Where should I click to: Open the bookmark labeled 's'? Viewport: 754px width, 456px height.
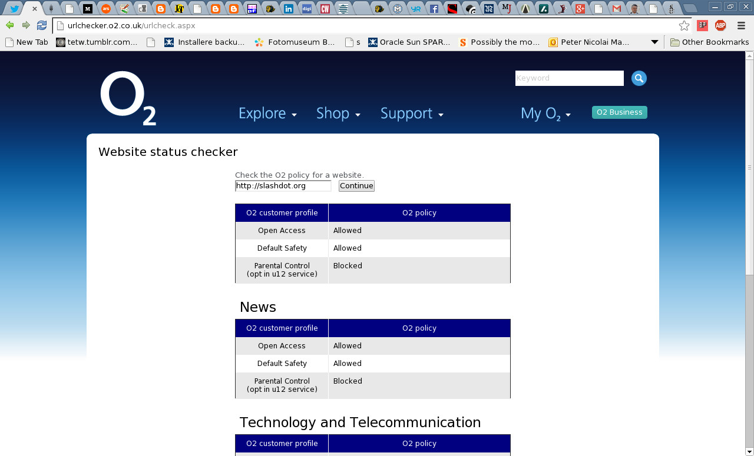click(353, 42)
